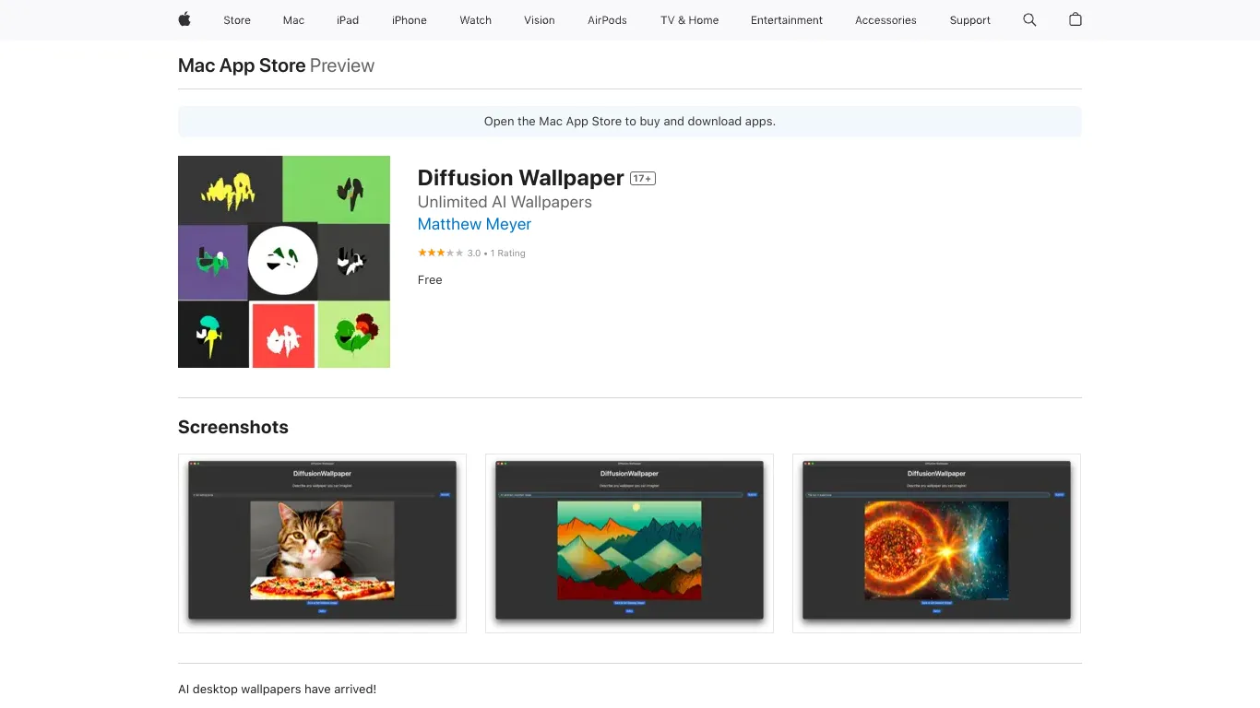This screenshot has height=708, width=1260.
Task: Select iPad in navigation bar
Action: coord(348,20)
